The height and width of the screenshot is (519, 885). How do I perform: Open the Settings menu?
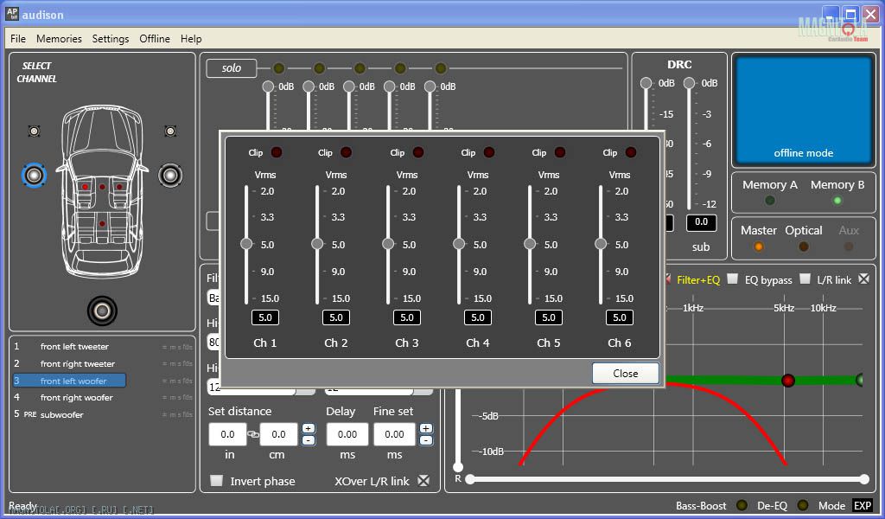(111, 38)
